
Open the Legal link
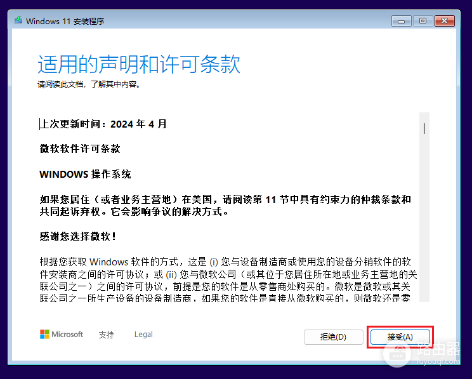(143, 335)
